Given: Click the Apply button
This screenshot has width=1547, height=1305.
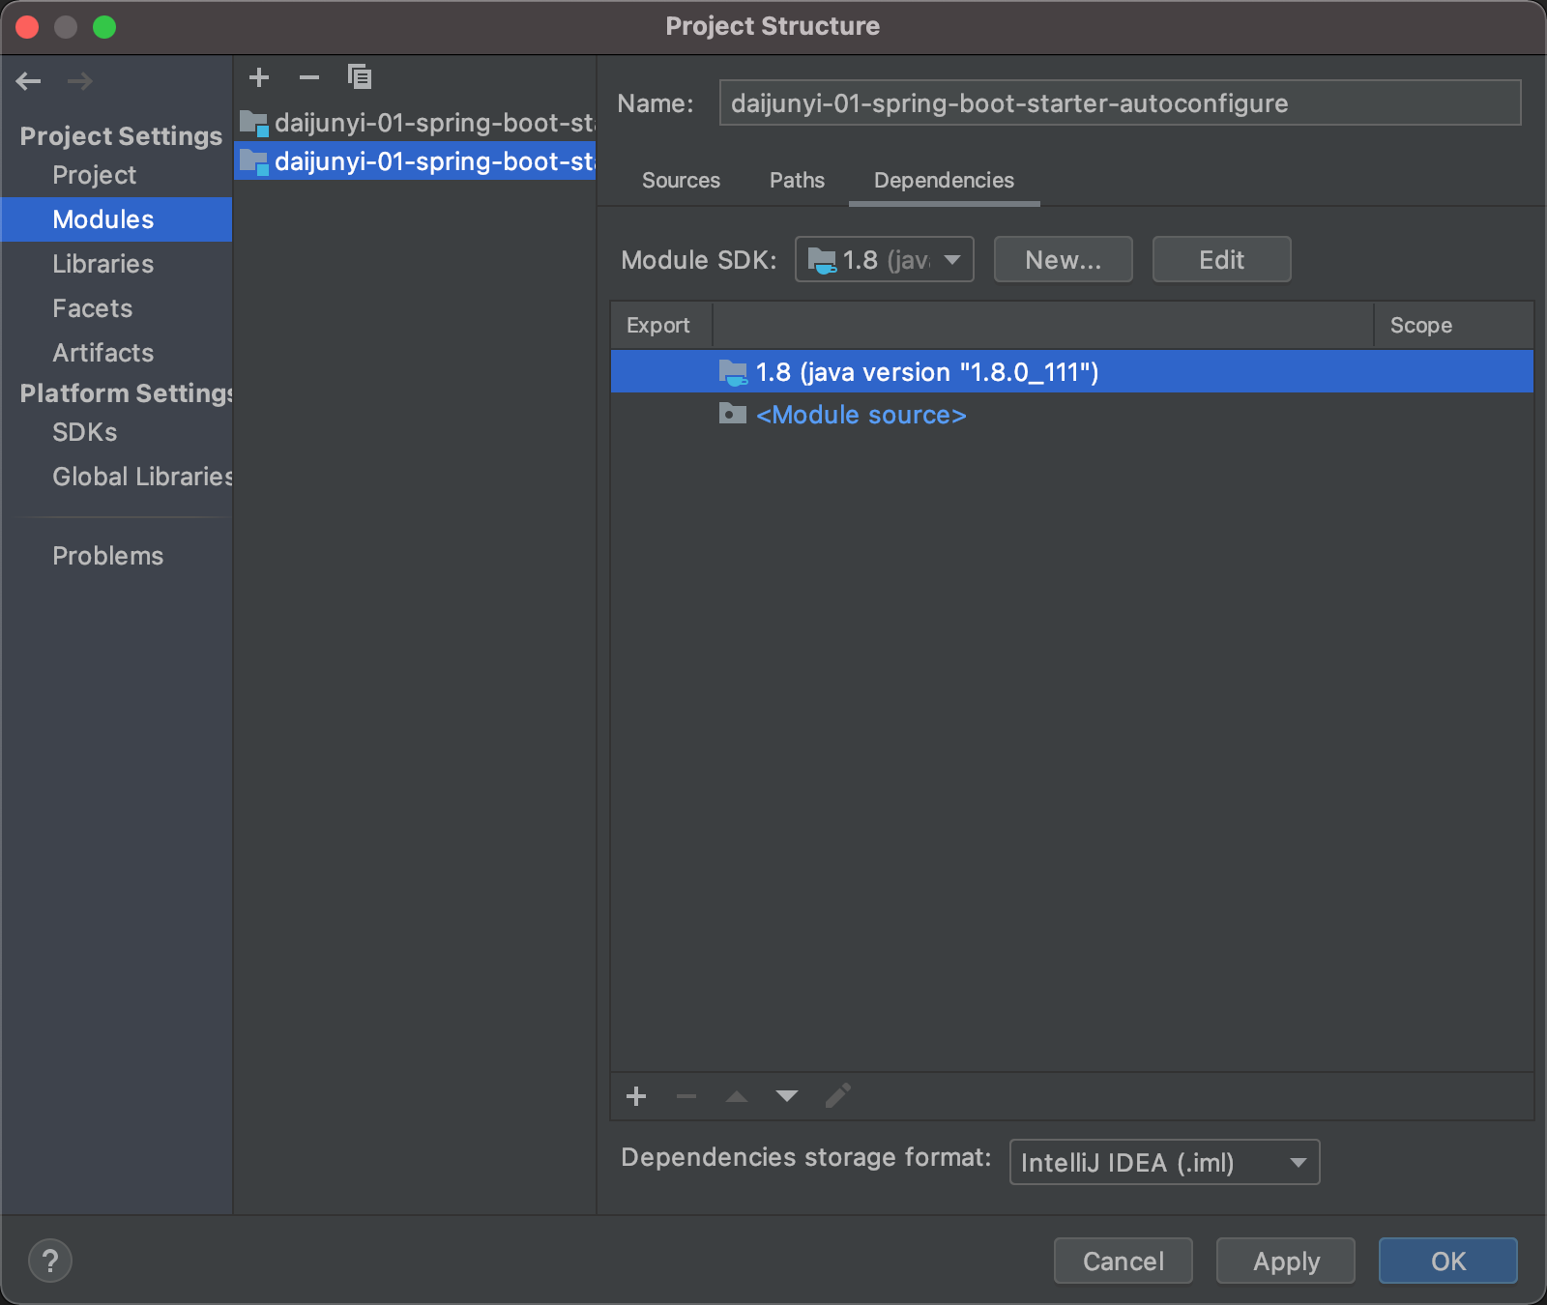Looking at the screenshot, I should click(1286, 1261).
